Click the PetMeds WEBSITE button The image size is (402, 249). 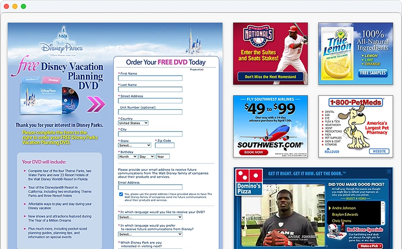[x=379, y=151]
